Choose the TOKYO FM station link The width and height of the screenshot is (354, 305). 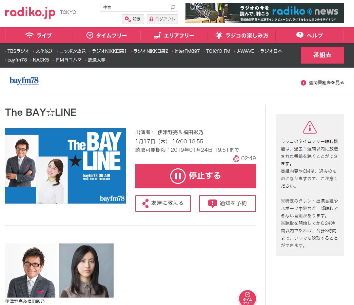(218, 51)
